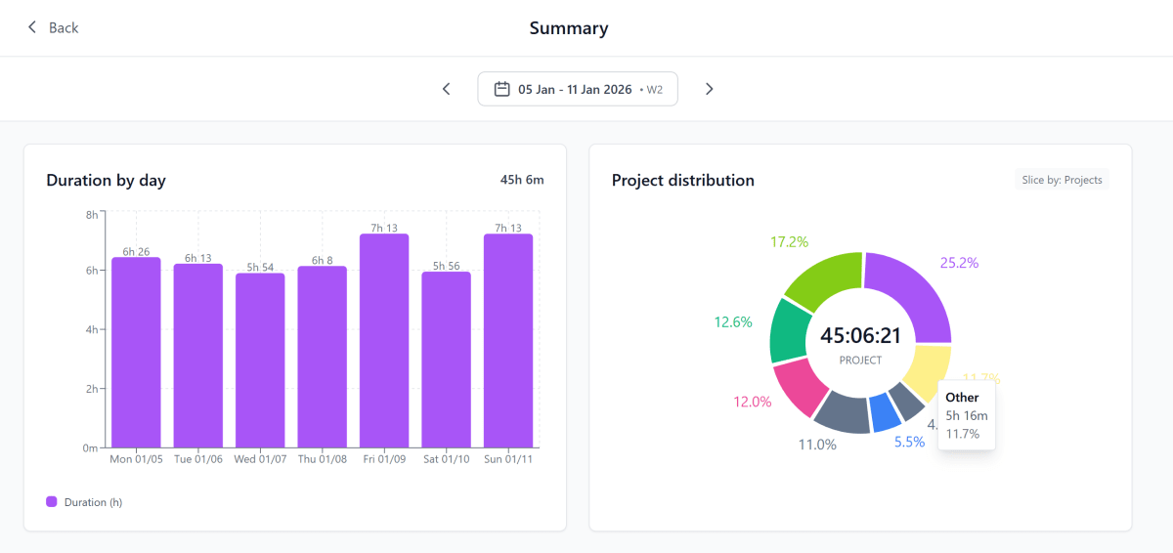Open the 05 Jan - 11 Jan 2026 date range picker
Image resolution: width=1173 pixels, height=553 pixels.
coord(578,89)
